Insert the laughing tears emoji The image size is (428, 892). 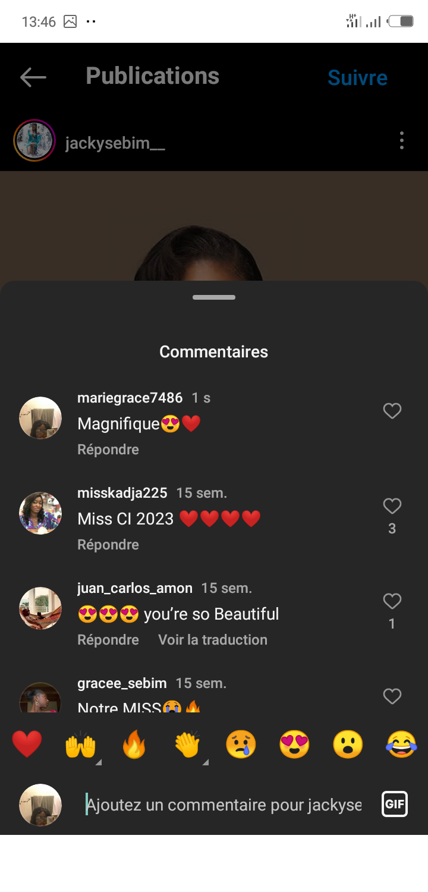pos(401,744)
